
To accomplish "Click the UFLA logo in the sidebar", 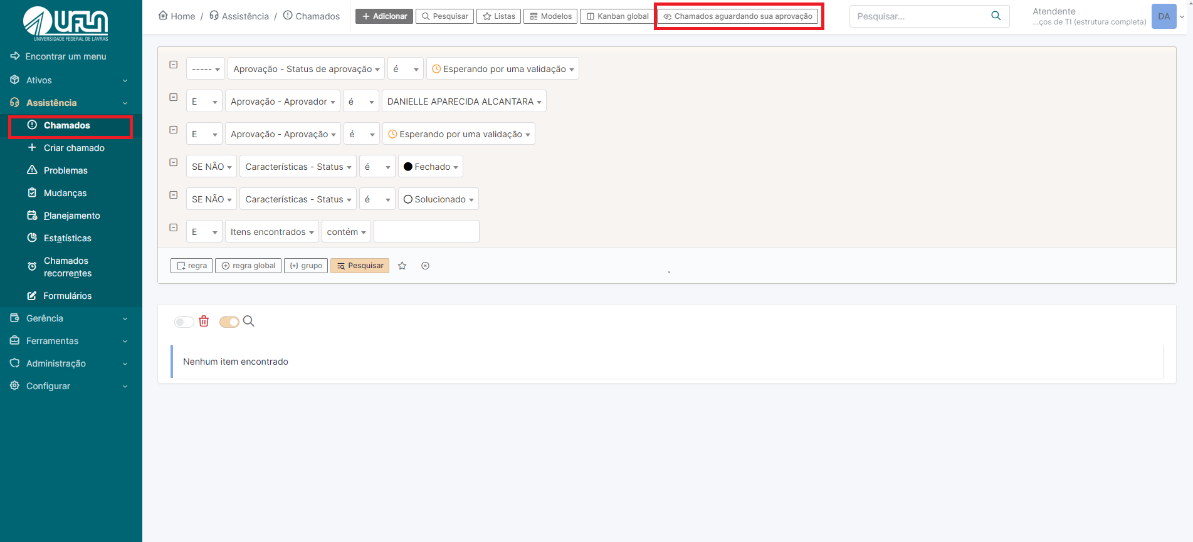I will pyautogui.click(x=66, y=24).
